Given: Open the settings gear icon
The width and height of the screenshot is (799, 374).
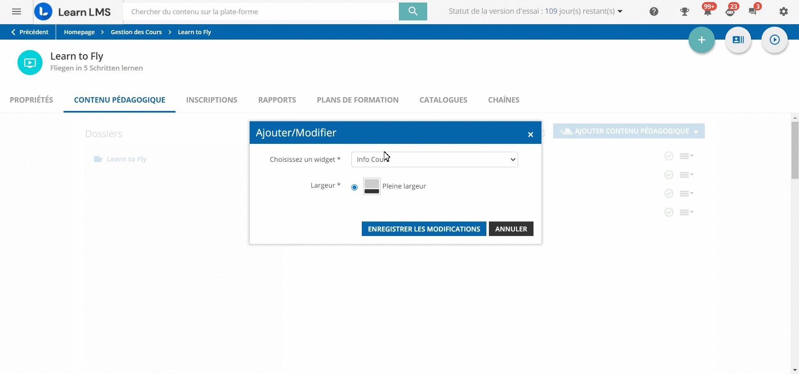Looking at the screenshot, I should tap(784, 12).
